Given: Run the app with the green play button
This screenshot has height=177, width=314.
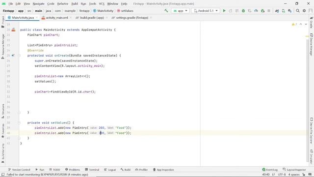Looking at the screenshot, I should [x=224, y=11].
